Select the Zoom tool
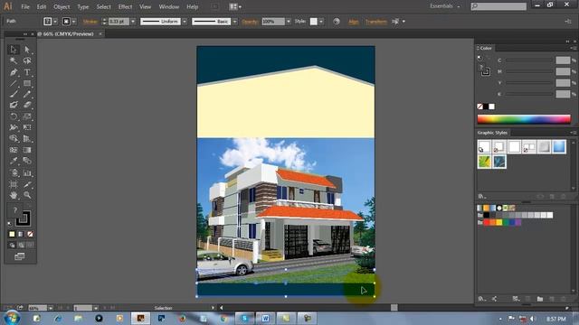 click(x=27, y=195)
